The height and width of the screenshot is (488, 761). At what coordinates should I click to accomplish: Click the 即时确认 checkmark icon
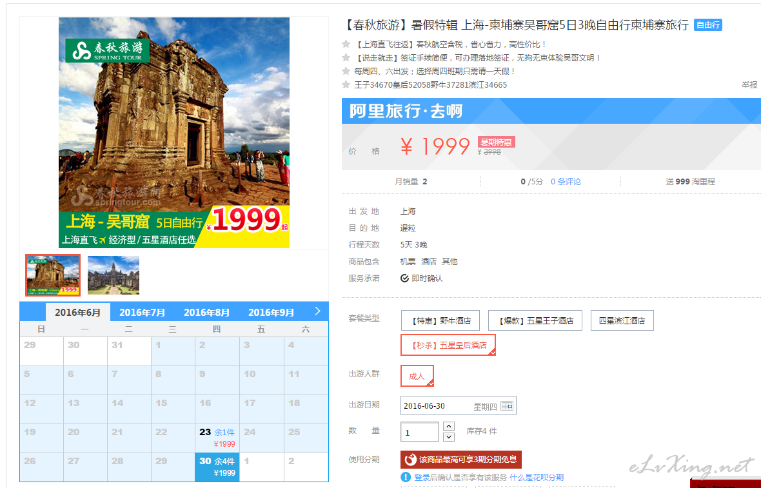pyautogui.click(x=404, y=278)
